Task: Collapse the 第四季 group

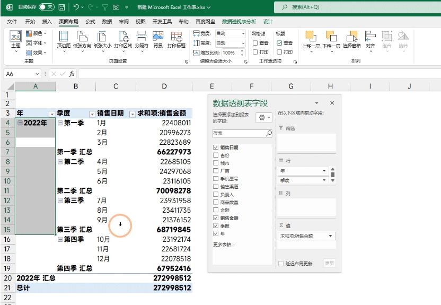Action: point(60,239)
